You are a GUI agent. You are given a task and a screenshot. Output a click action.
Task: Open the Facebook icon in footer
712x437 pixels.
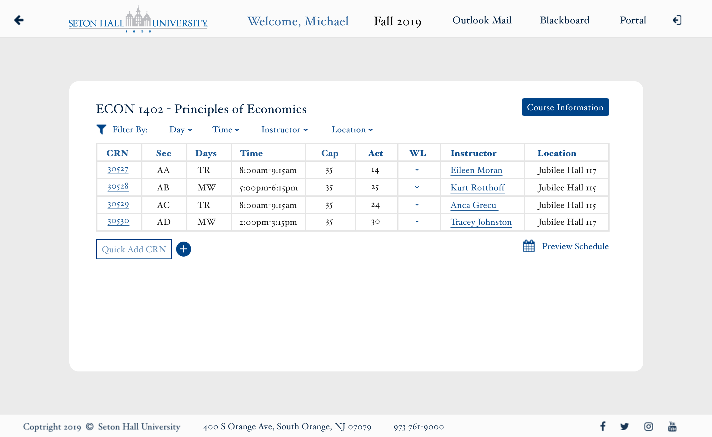coord(603,426)
